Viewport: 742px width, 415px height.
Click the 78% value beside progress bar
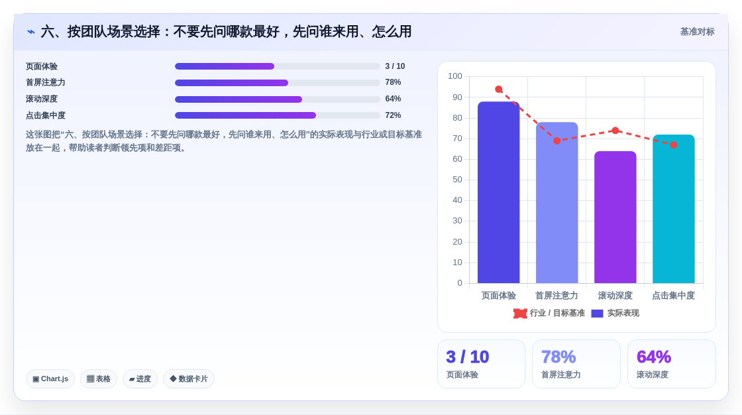tap(394, 82)
